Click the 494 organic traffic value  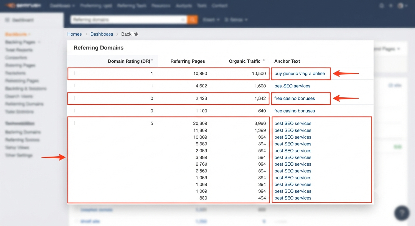coord(262,198)
